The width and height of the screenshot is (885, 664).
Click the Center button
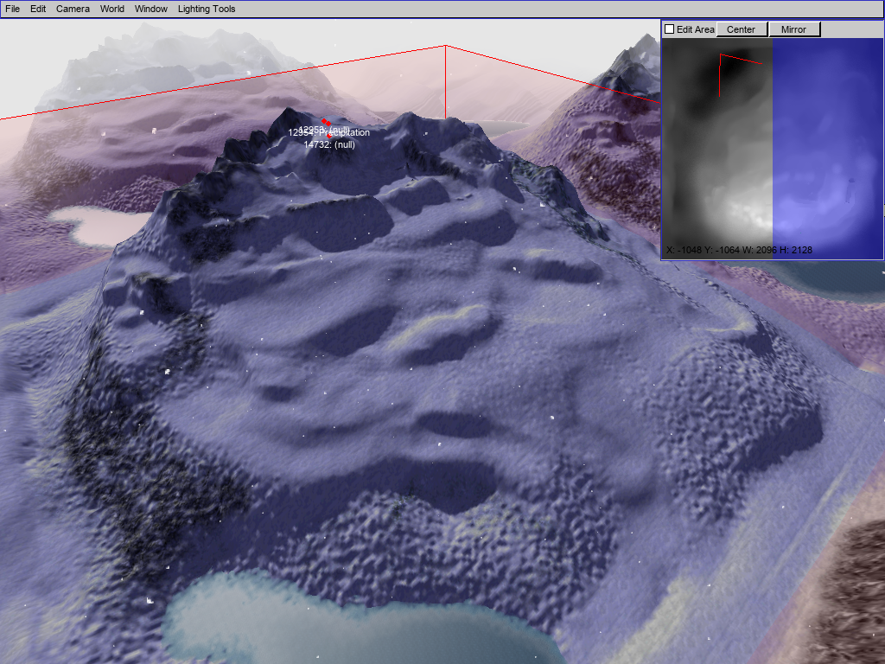pyautogui.click(x=742, y=29)
